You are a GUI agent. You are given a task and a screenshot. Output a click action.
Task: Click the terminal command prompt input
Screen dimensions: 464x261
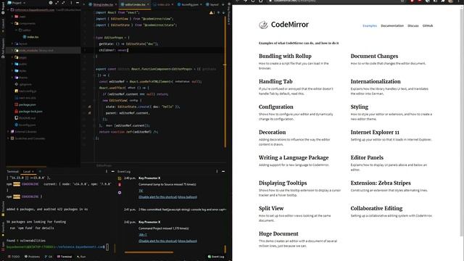107,246
